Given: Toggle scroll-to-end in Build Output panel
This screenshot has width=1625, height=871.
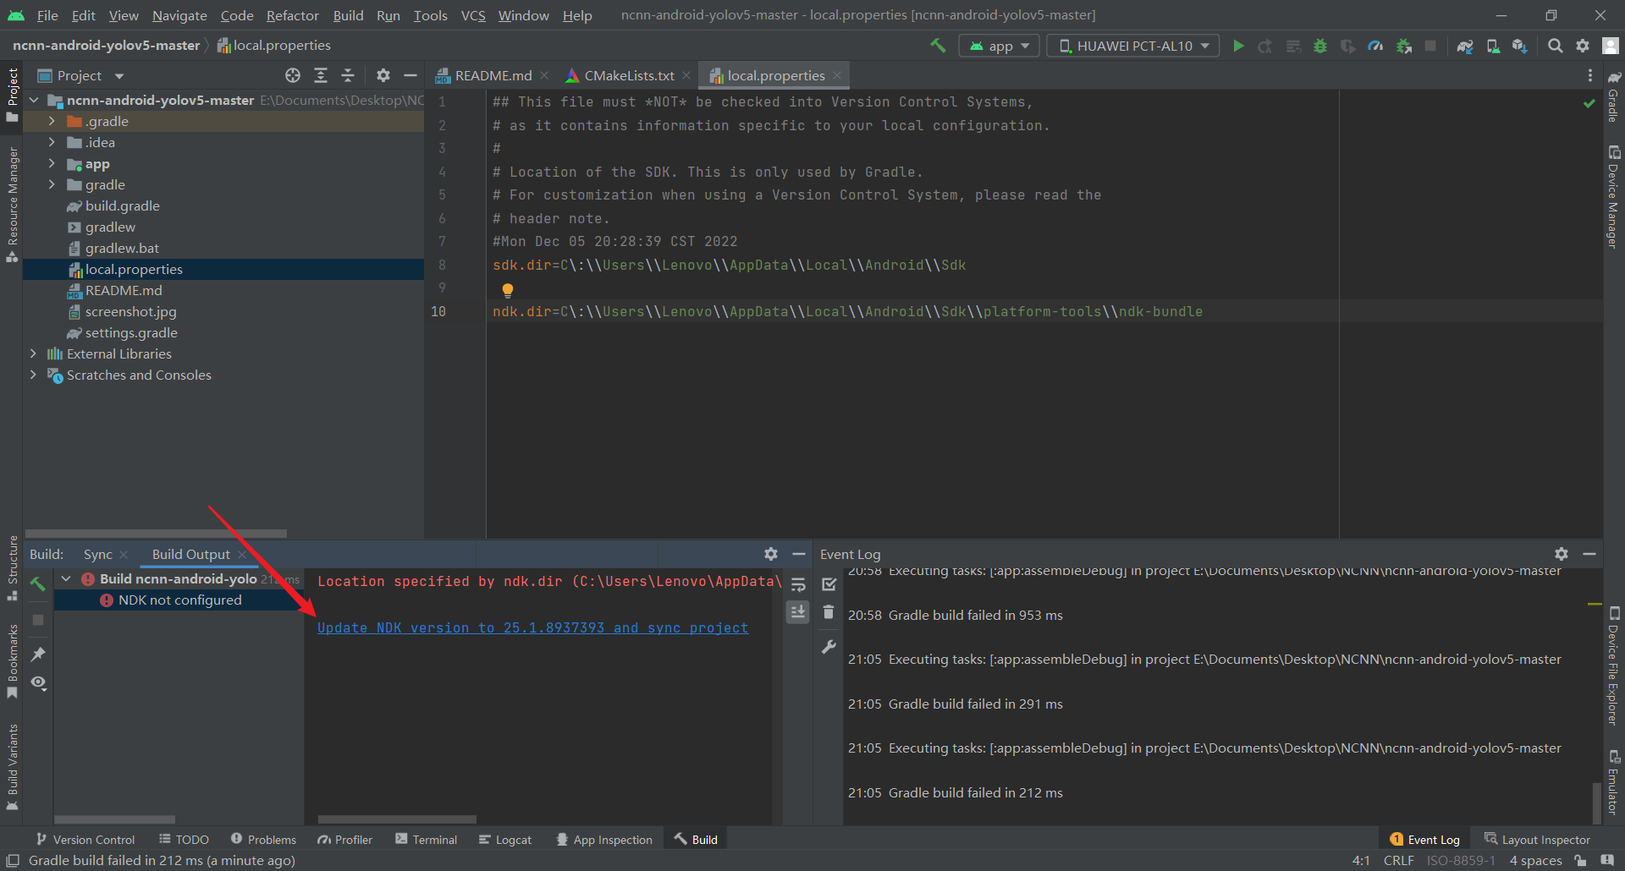Looking at the screenshot, I should (798, 611).
